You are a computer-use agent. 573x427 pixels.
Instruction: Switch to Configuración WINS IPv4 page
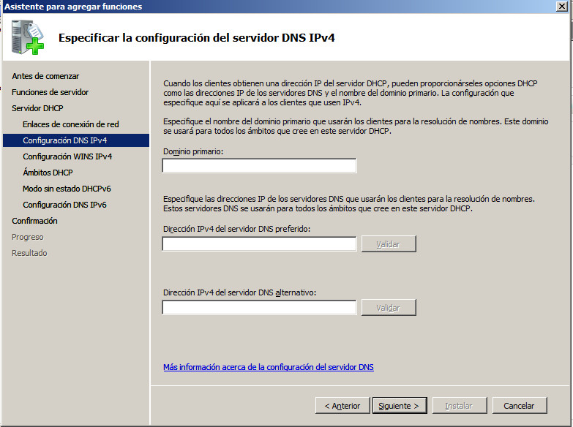67,156
